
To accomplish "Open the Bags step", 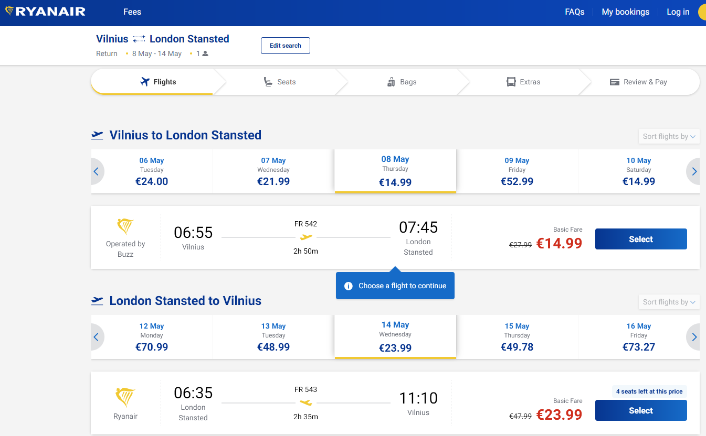I will pyautogui.click(x=402, y=82).
